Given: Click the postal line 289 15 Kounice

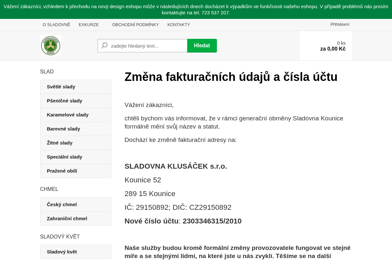Looking at the screenshot, I should (x=150, y=194).
